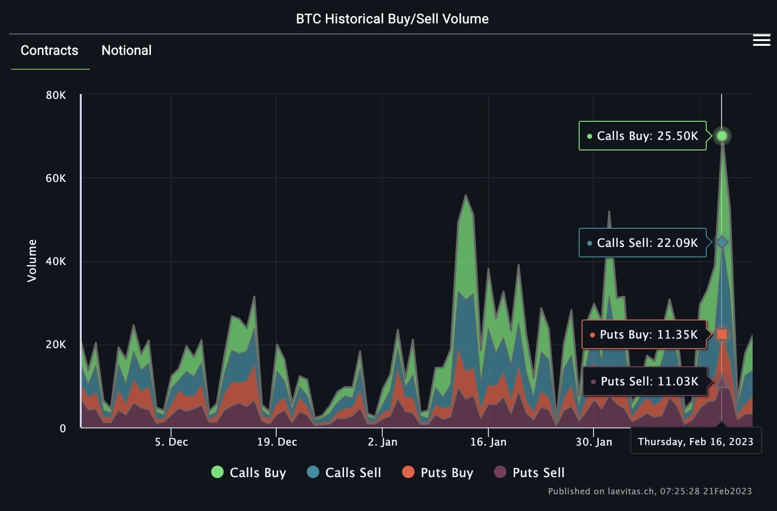Click the purple triangle Puts Sell marker
Image resolution: width=777 pixels, height=511 pixels.
pyautogui.click(x=722, y=382)
